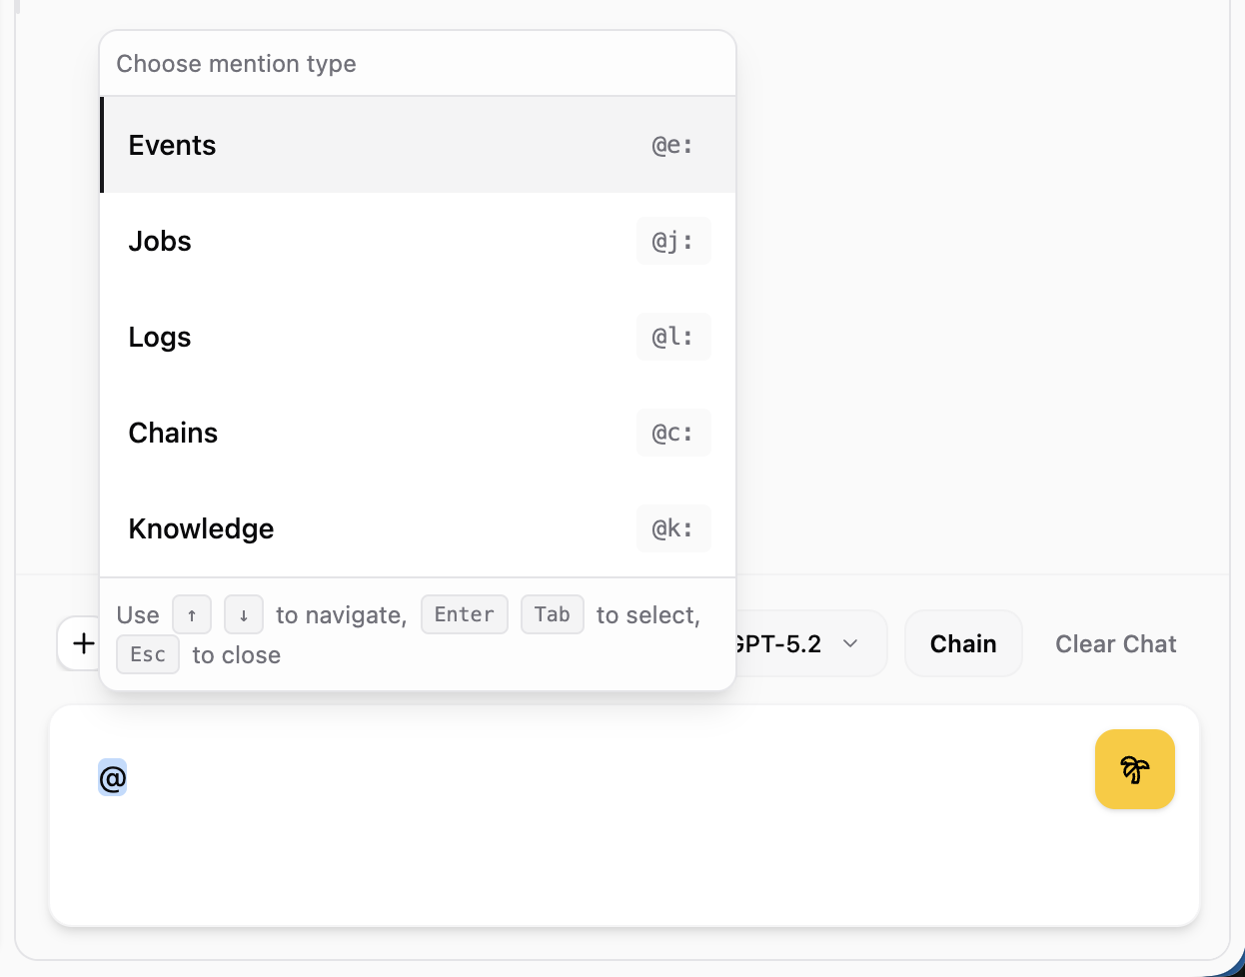This screenshot has width=1245, height=977.
Task: Click the plus attachment icon
Action: tap(81, 643)
